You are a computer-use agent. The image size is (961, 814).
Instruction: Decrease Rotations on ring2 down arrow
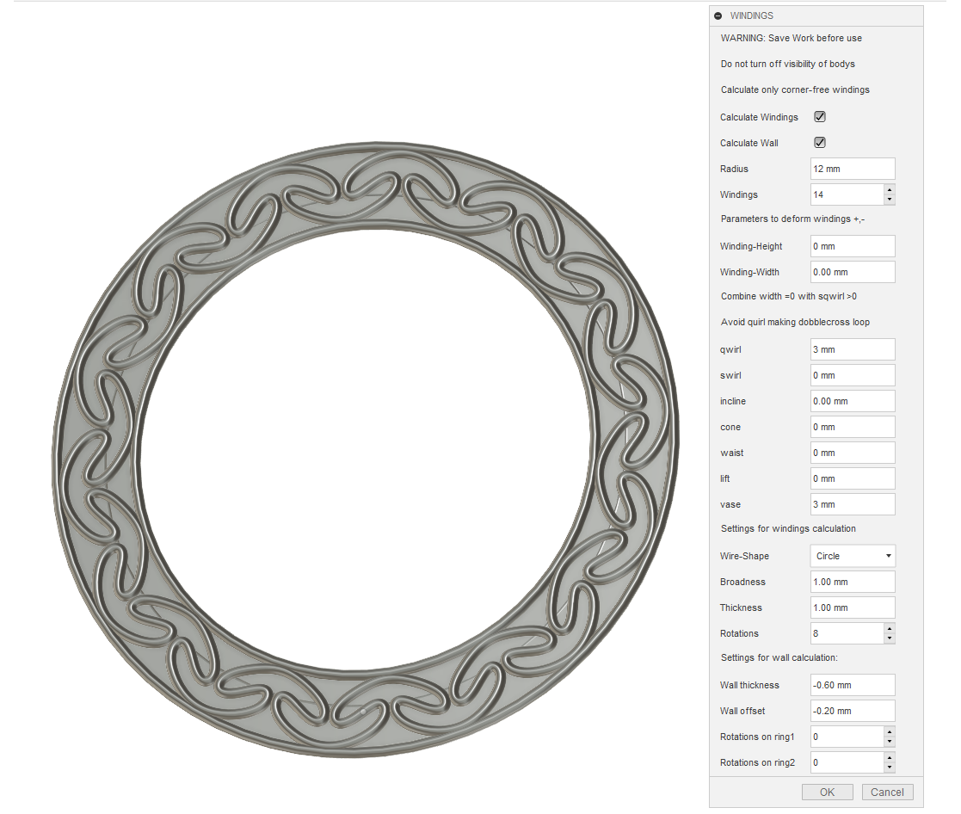pos(890,768)
